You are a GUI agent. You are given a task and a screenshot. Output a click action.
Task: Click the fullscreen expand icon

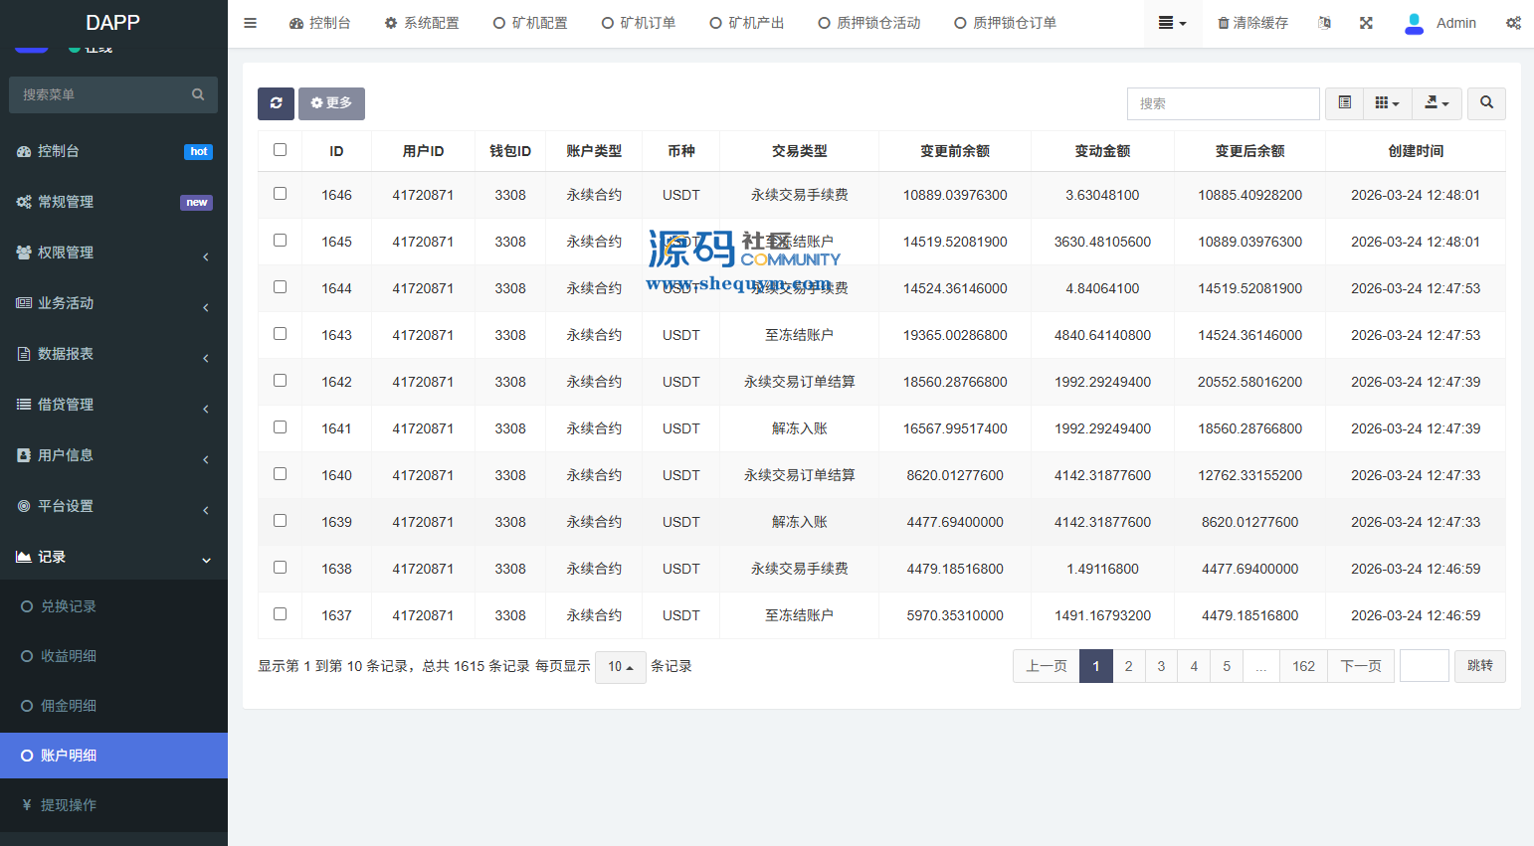(1366, 23)
